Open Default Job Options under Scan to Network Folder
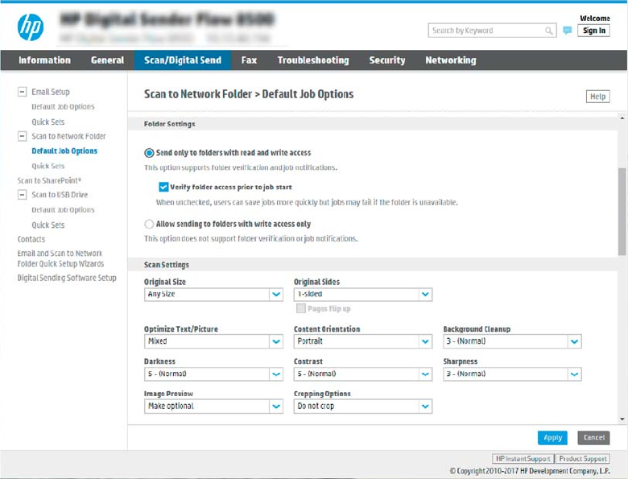Viewport: 628px width, 479px height. tap(64, 151)
